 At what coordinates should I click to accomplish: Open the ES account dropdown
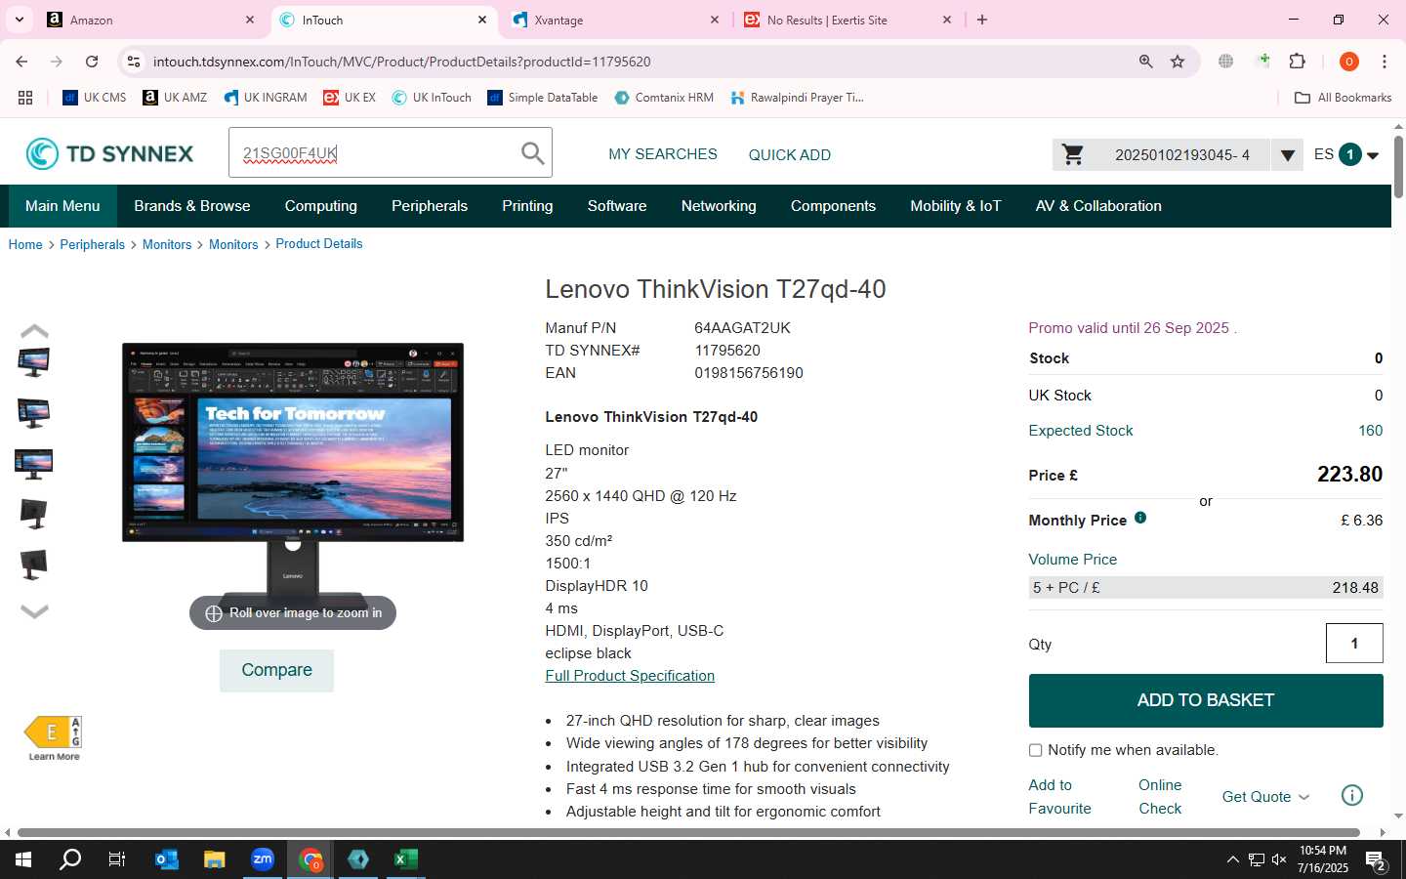[1346, 154]
